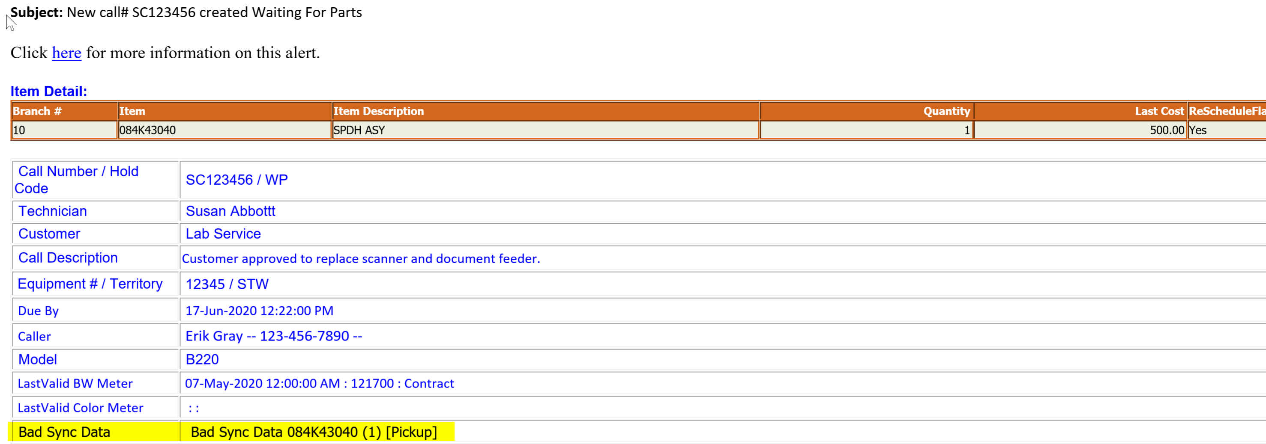Select 'Bad Sync Data 084K43040 (1) [Pickup]' value
Image resolution: width=1266 pixels, height=444 pixels.
314,432
